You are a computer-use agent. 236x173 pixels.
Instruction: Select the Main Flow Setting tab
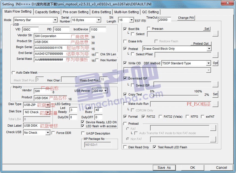[x=18, y=12]
